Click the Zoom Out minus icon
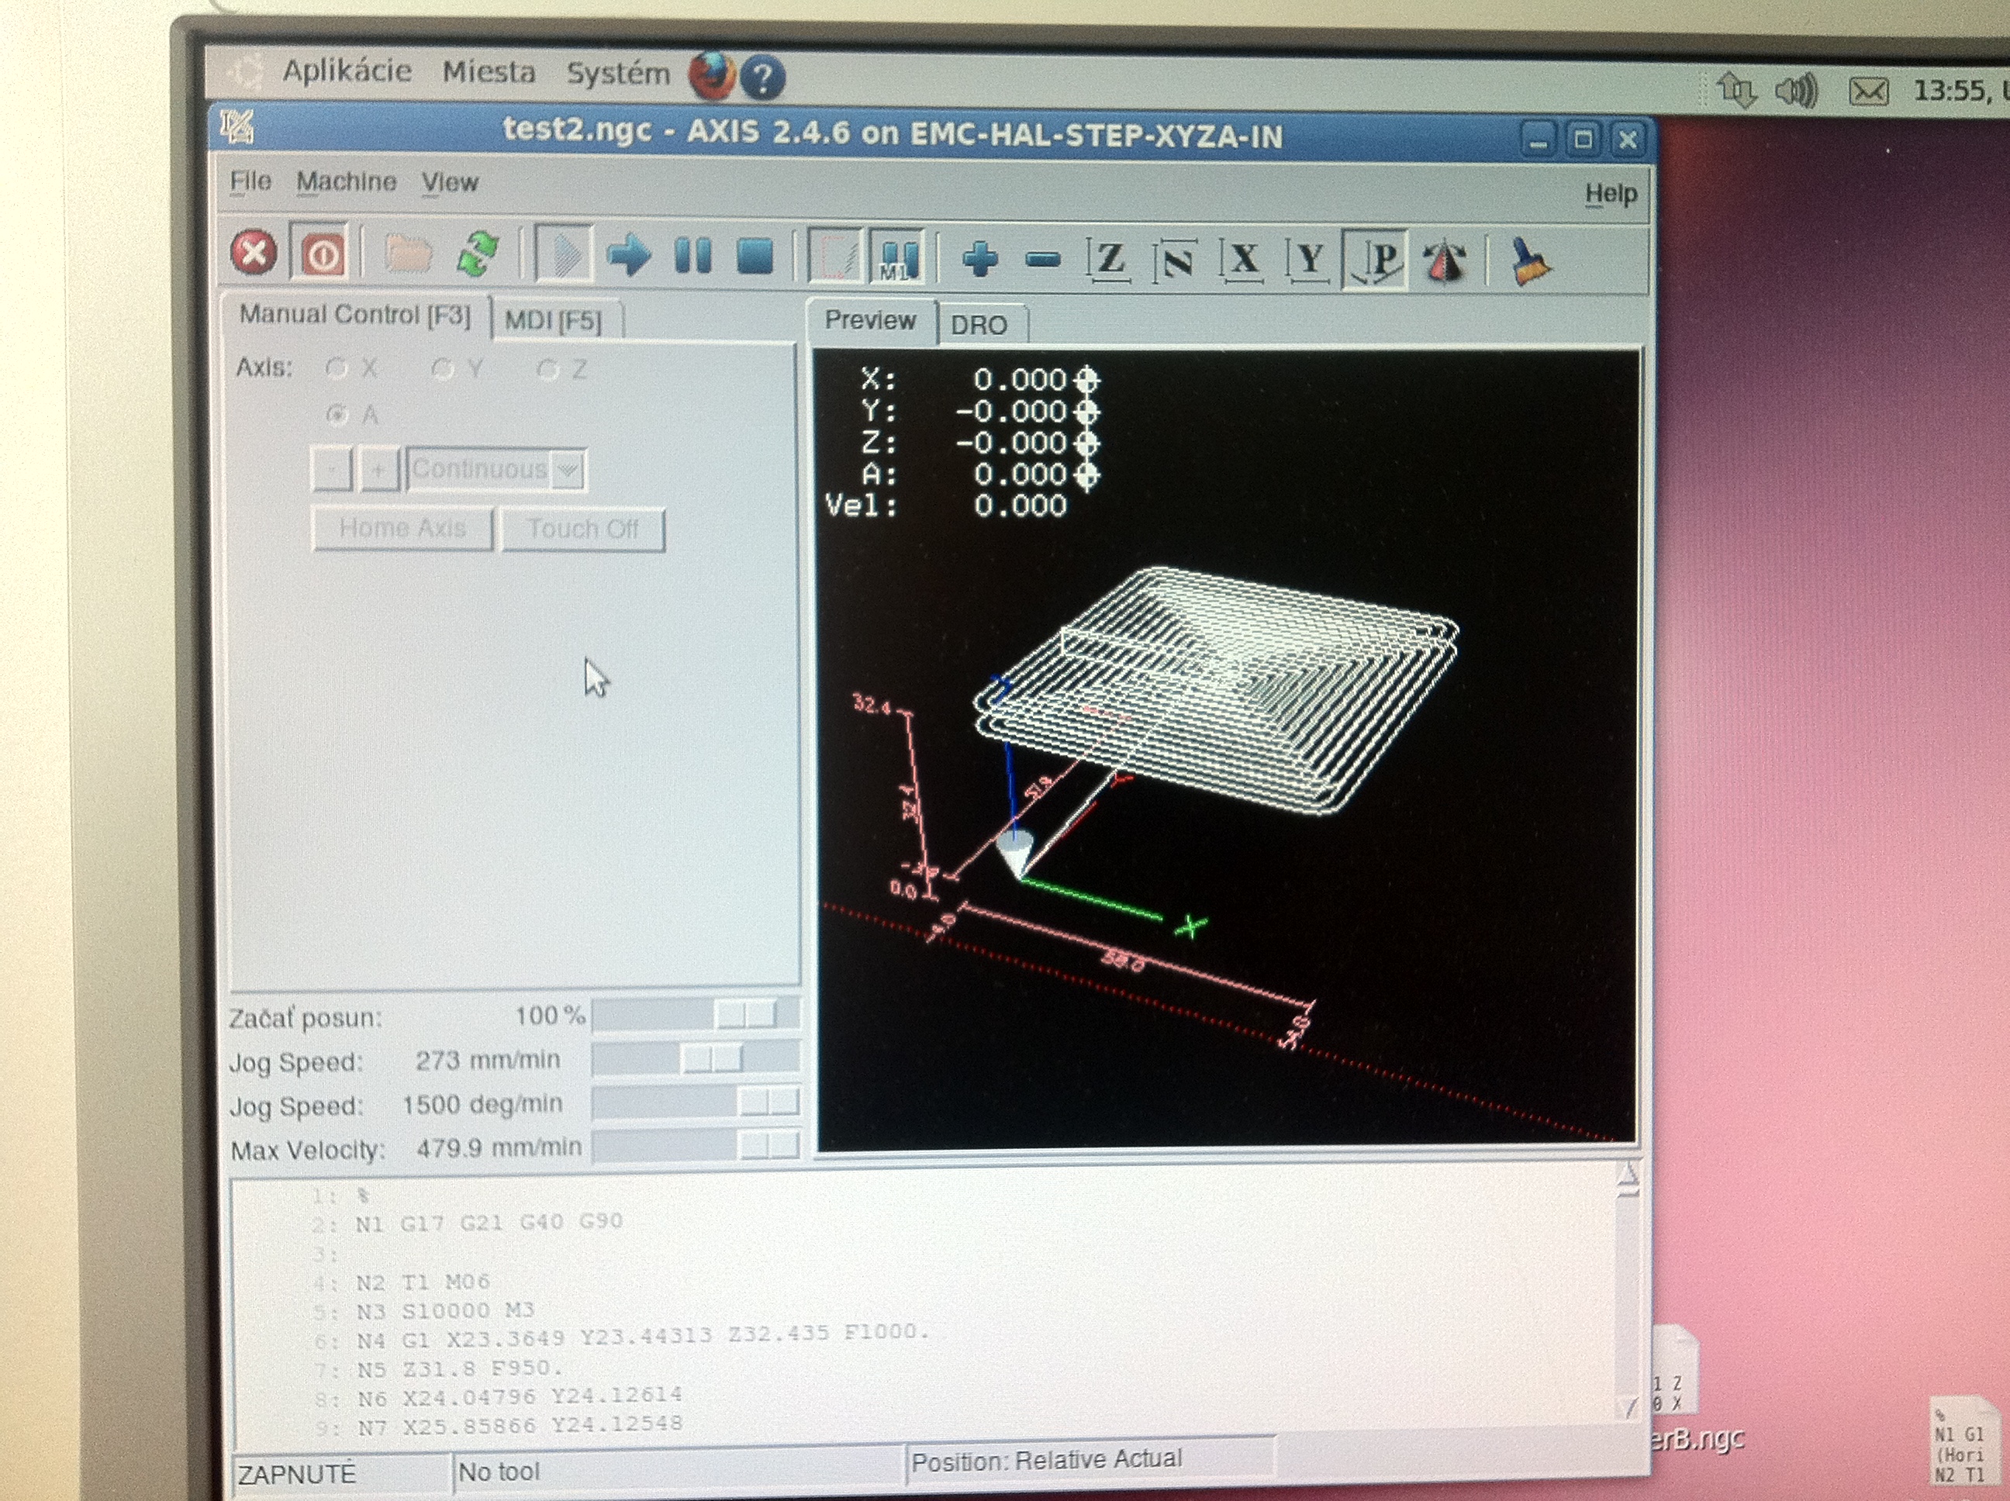The height and width of the screenshot is (1501, 2010). point(1042,261)
